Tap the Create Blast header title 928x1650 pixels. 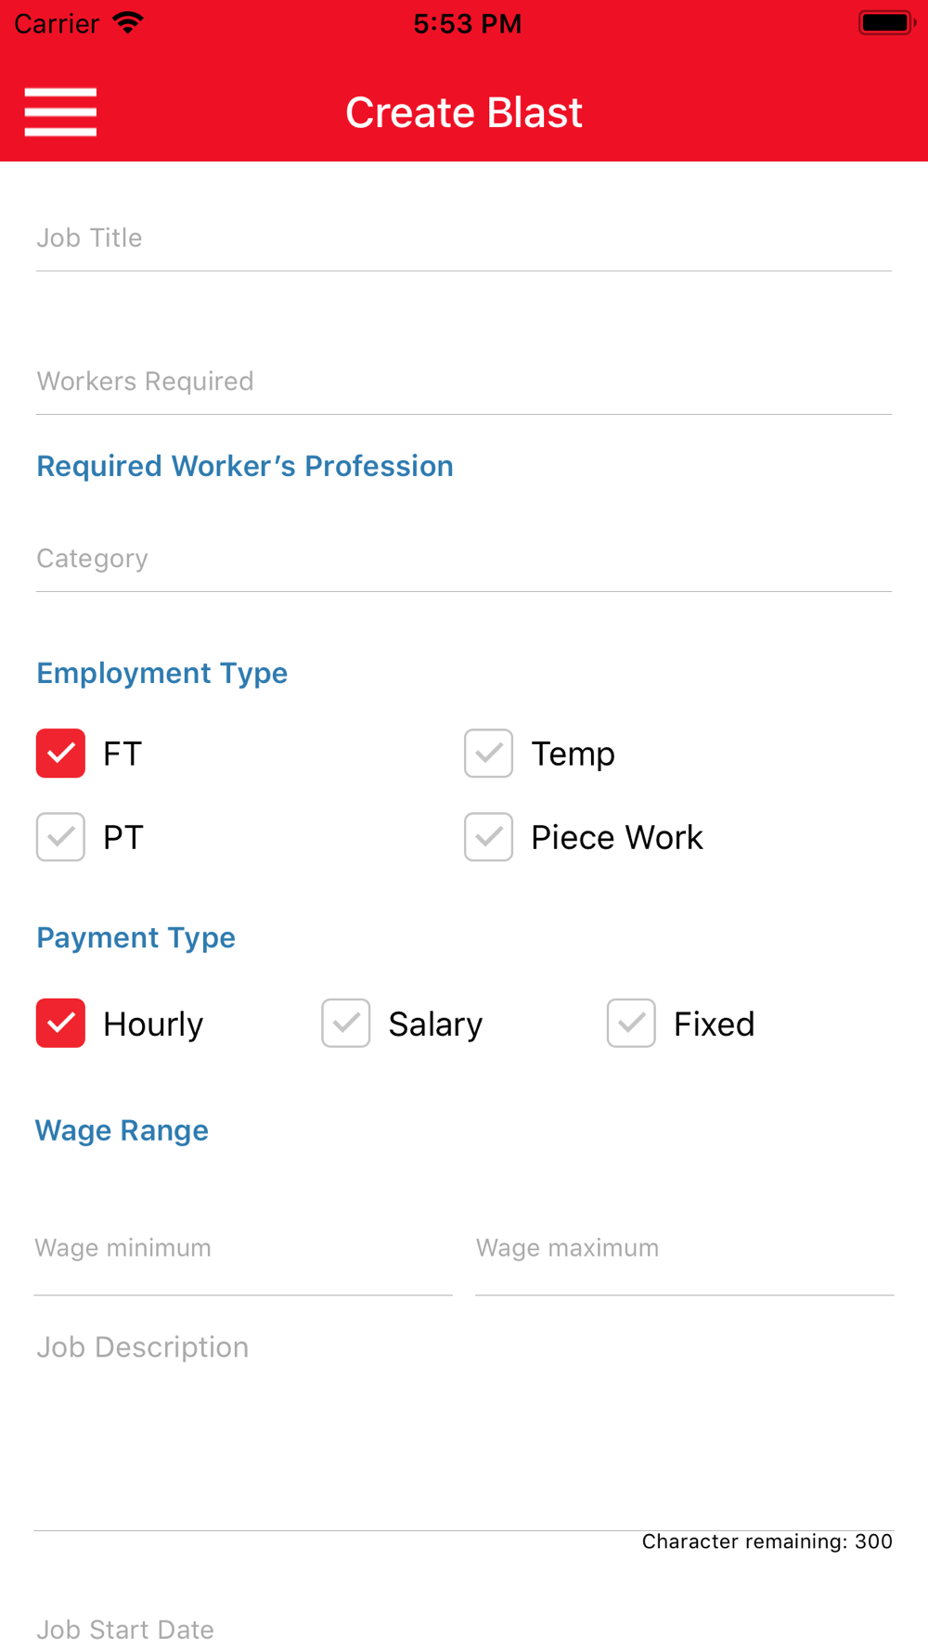pyautogui.click(x=464, y=112)
